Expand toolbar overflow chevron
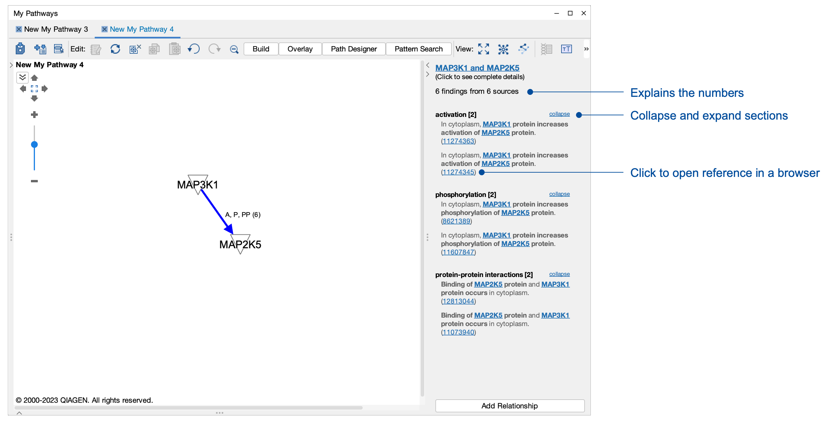This screenshot has height=423, width=831. click(586, 49)
